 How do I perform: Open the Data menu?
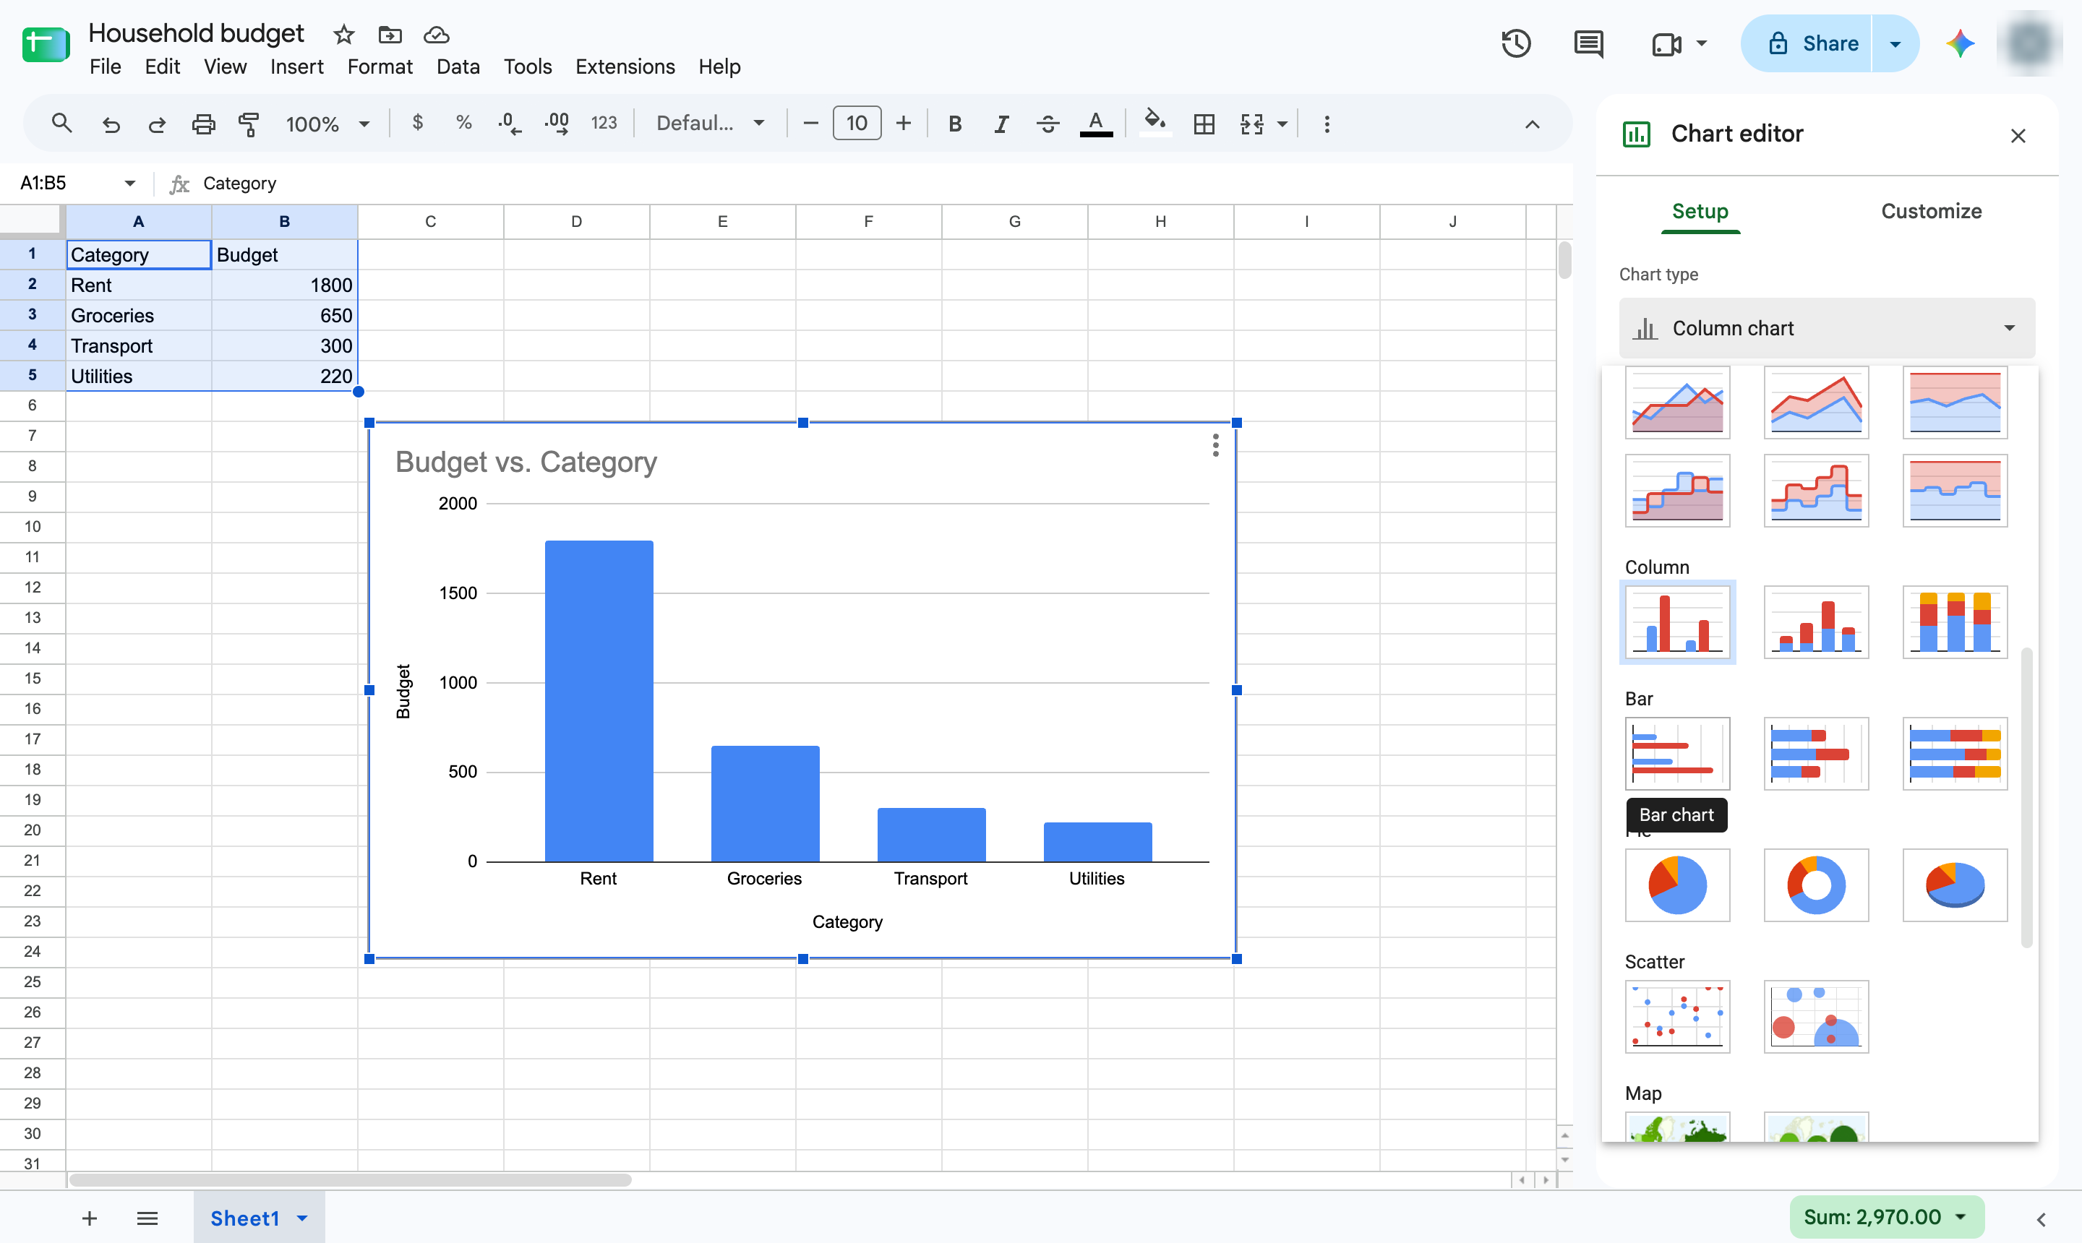(458, 66)
